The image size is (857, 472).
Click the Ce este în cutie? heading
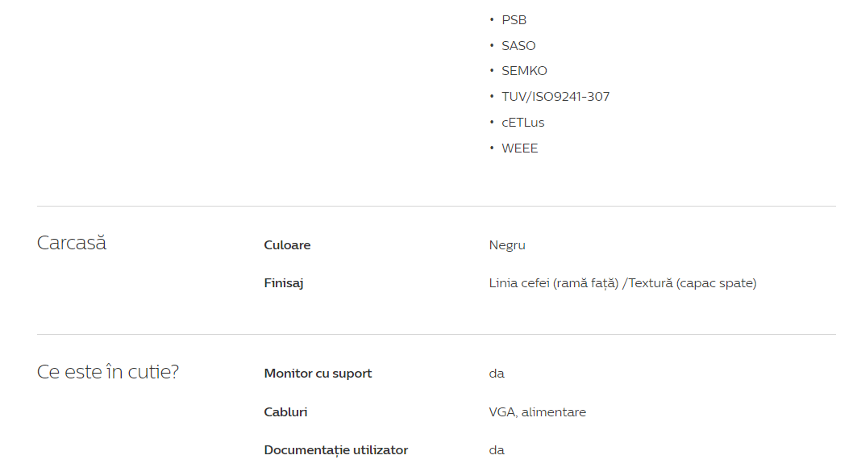[x=108, y=372]
